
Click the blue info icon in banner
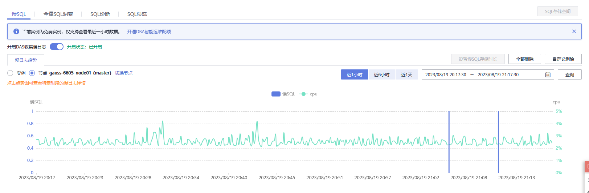click(x=16, y=31)
